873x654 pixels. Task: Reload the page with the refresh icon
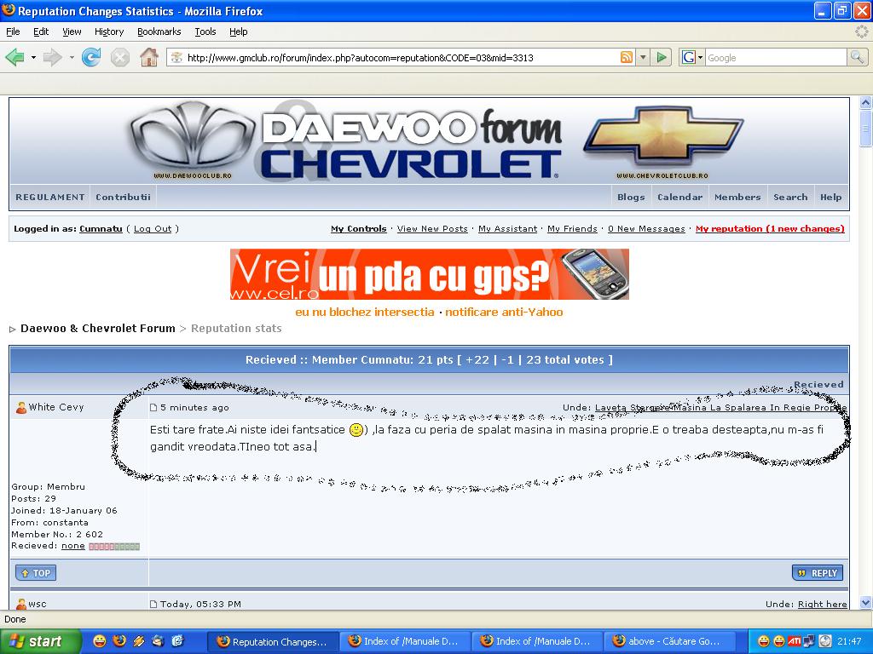[x=91, y=57]
